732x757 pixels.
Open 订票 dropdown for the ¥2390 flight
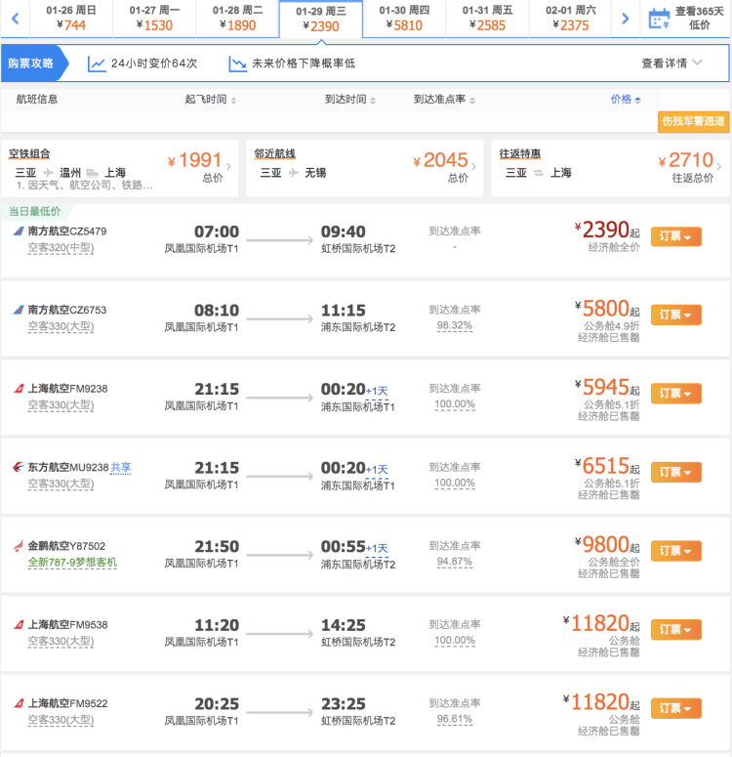click(x=675, y=236)
